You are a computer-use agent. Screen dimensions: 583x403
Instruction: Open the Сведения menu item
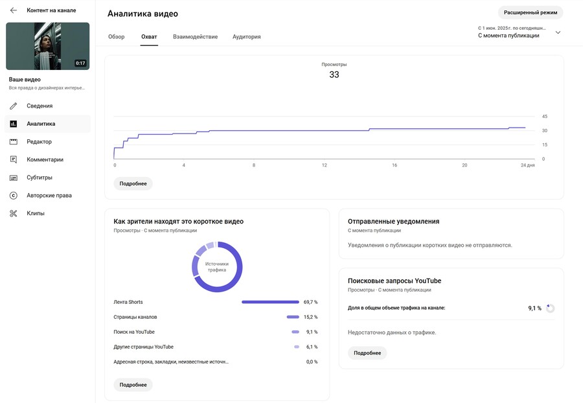[x=47, y=106]
